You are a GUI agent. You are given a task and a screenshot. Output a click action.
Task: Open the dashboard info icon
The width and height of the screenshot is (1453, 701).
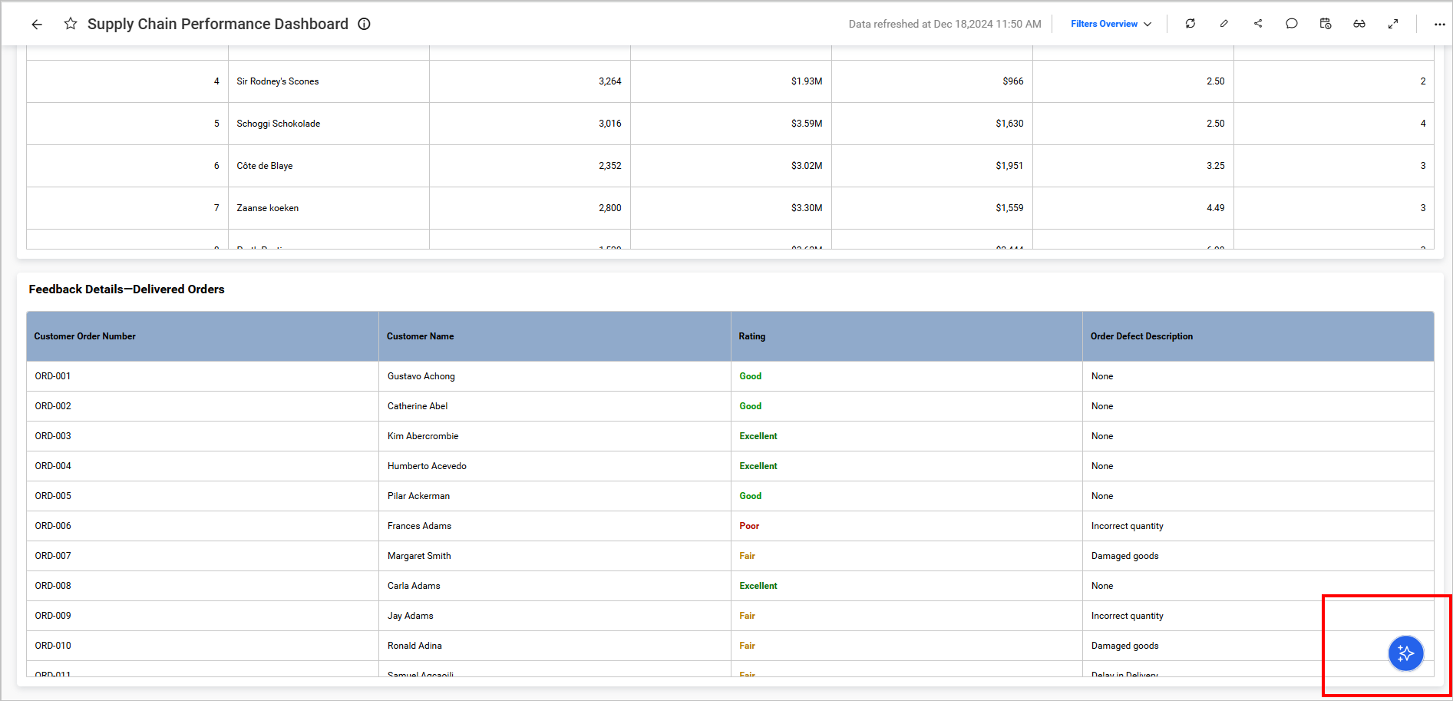click(365, 24)
